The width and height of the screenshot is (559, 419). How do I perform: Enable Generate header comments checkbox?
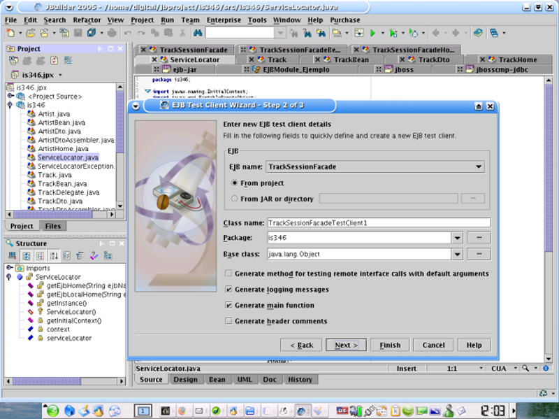click(x=229, y=321)
